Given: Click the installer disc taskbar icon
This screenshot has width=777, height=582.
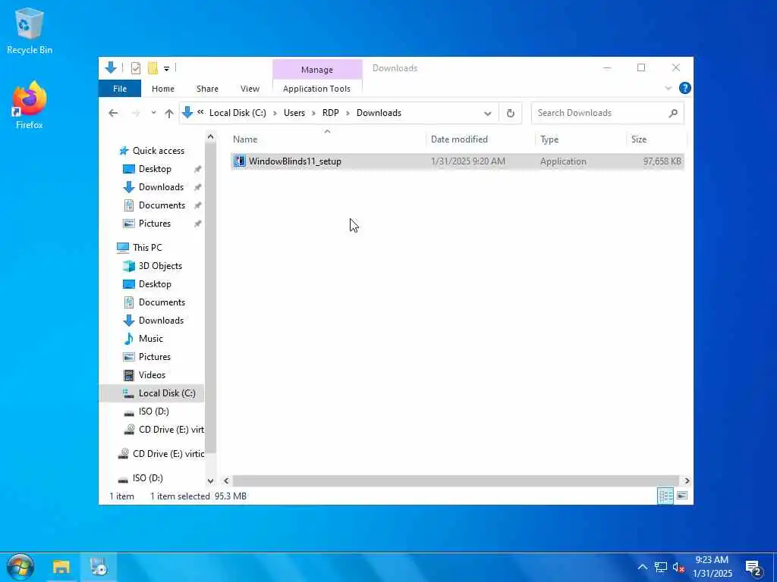Looking at the screenshot, I should click(98, 567).
